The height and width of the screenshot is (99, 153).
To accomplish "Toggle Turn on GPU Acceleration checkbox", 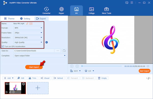I will (3, 46).
